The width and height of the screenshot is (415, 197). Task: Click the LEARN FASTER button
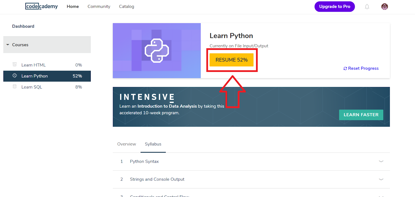pos(361,115)
